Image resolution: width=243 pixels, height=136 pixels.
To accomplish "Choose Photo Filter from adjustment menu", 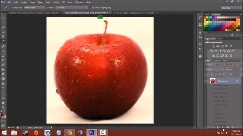I will (x=219, y=97).
